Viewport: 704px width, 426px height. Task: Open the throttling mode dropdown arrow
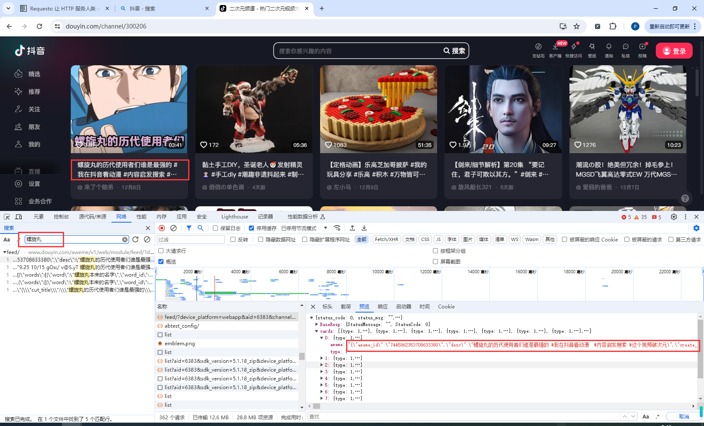pos(326,228)
